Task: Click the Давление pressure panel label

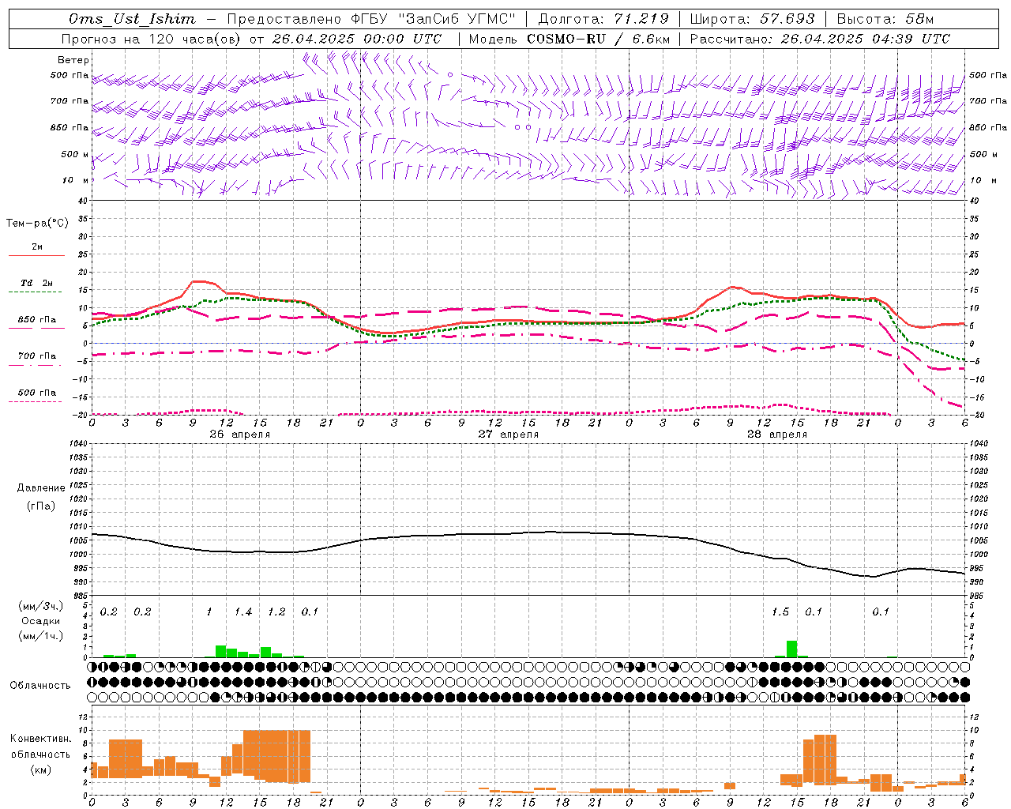Action: click(41, 488)
